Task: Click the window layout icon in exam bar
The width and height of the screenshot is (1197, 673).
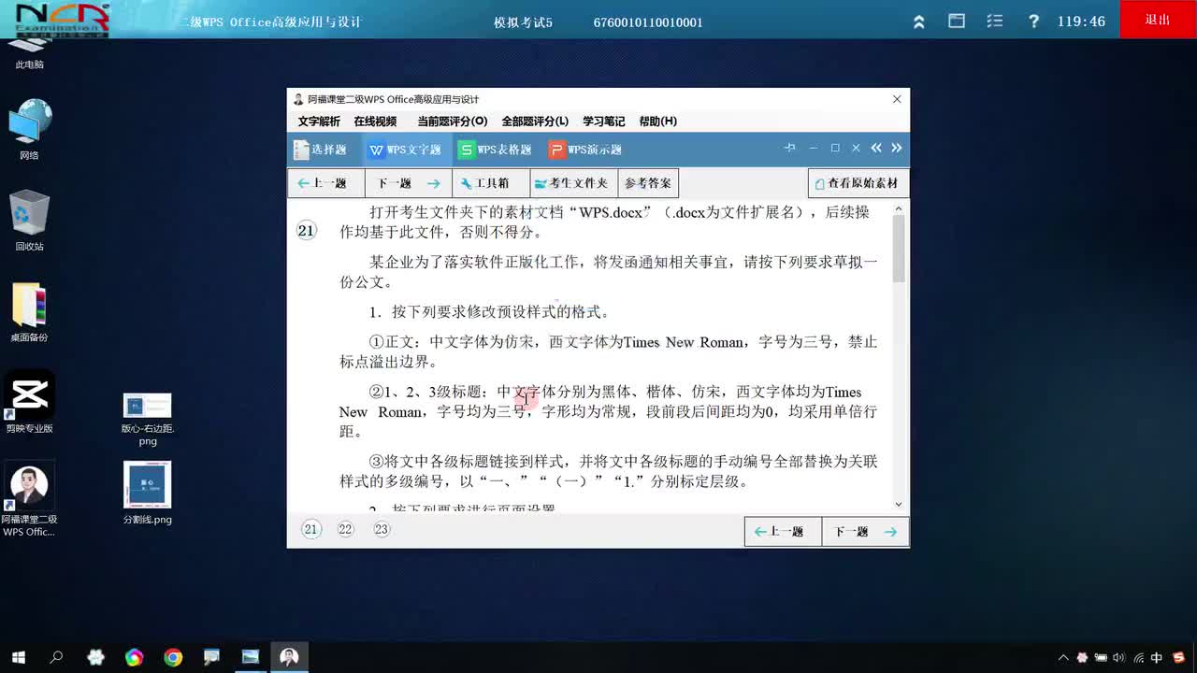Action: [957, 21]
